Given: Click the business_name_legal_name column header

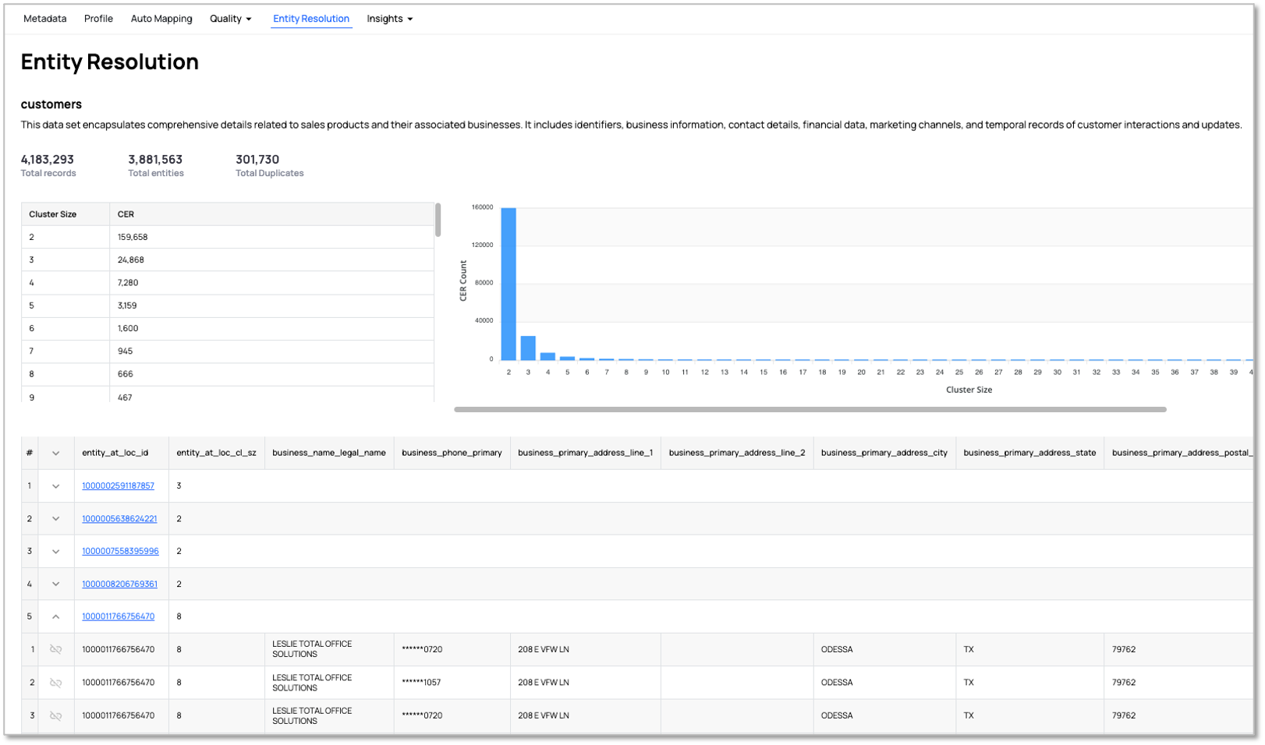Looking at the screenshot, I should (329, 453).
